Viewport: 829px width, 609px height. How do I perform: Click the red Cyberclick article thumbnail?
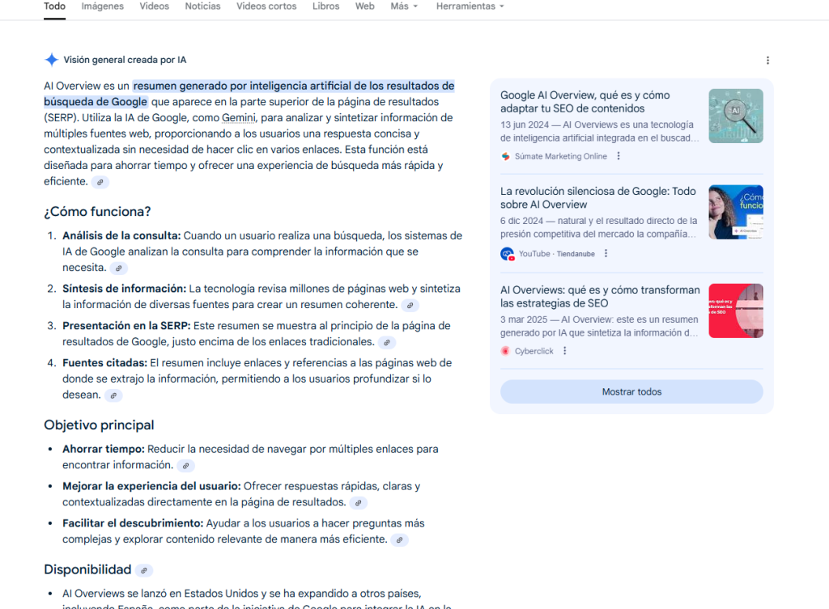click(736, 311)
